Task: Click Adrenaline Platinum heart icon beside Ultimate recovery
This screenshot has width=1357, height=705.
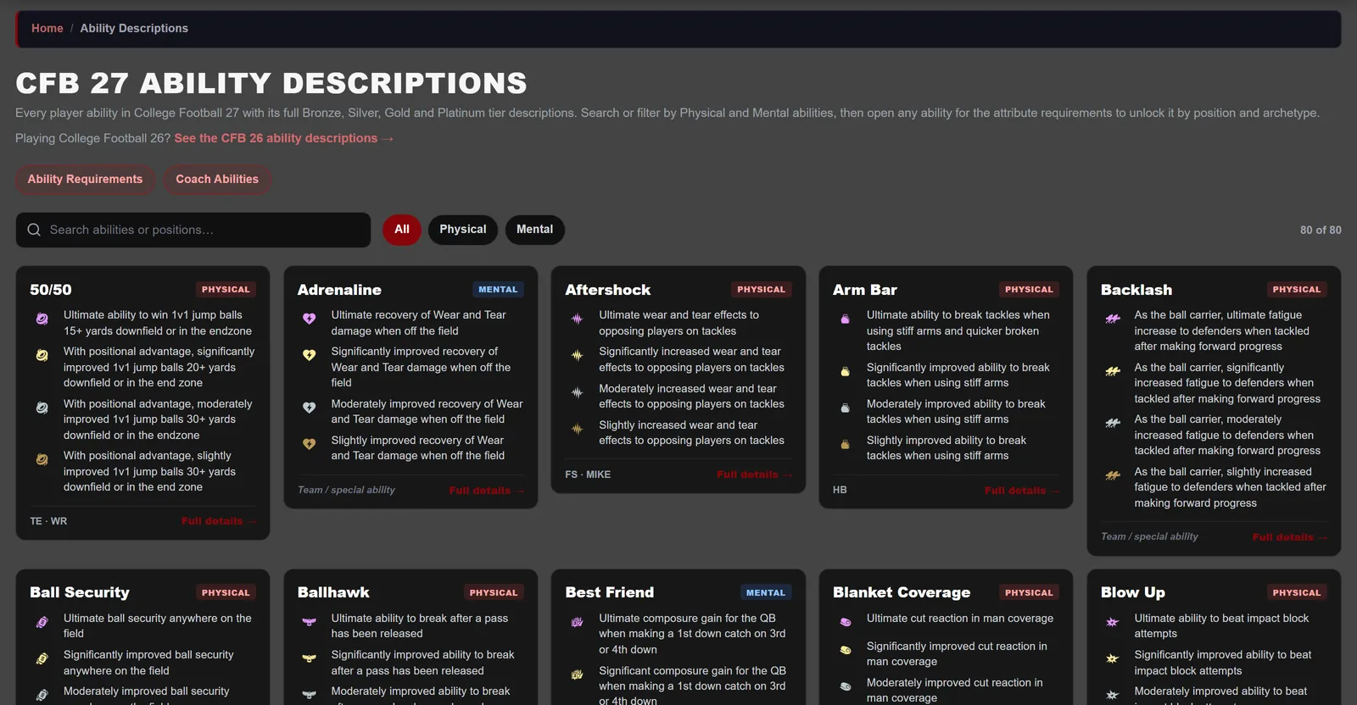Action: pyautogui.click(x=310, y=319)
